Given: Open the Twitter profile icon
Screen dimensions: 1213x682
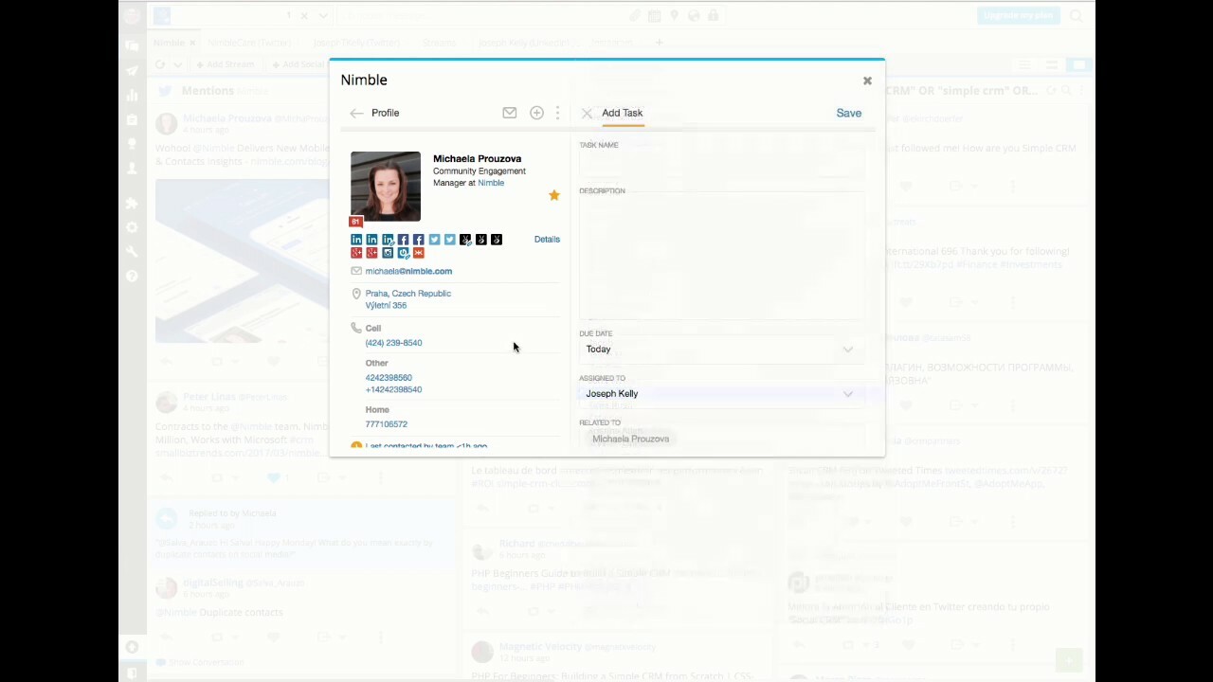Looking at the screenshot, I should pyautogui.click(x=434, y=239).
